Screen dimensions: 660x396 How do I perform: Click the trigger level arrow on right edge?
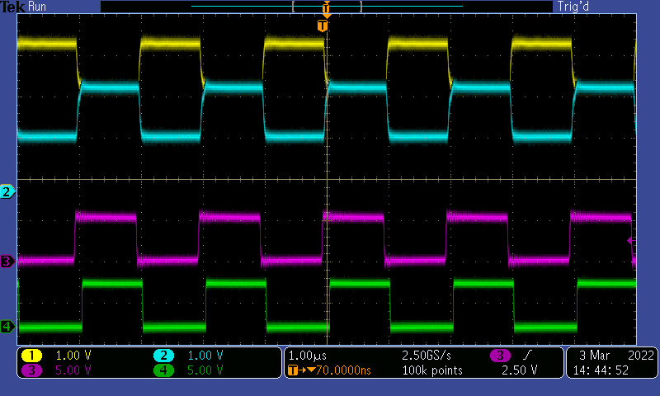[630, 240]
